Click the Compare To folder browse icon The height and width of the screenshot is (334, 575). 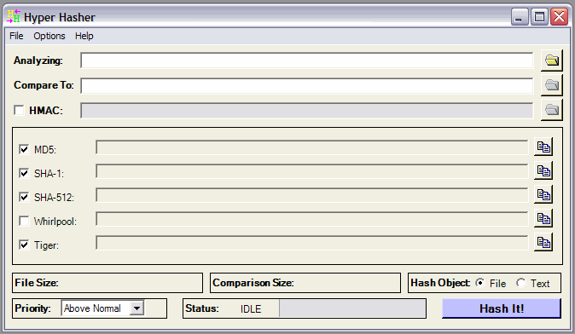[551, 85]
